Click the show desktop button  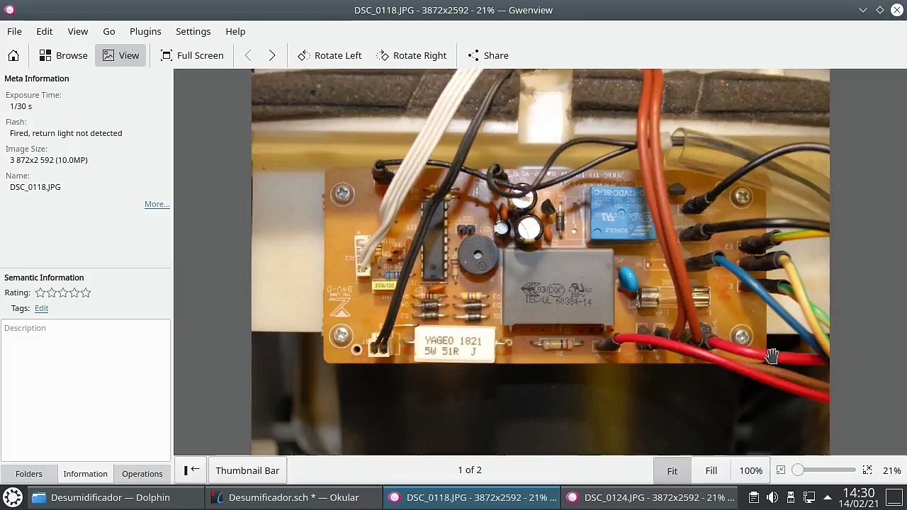pos(895,497)
